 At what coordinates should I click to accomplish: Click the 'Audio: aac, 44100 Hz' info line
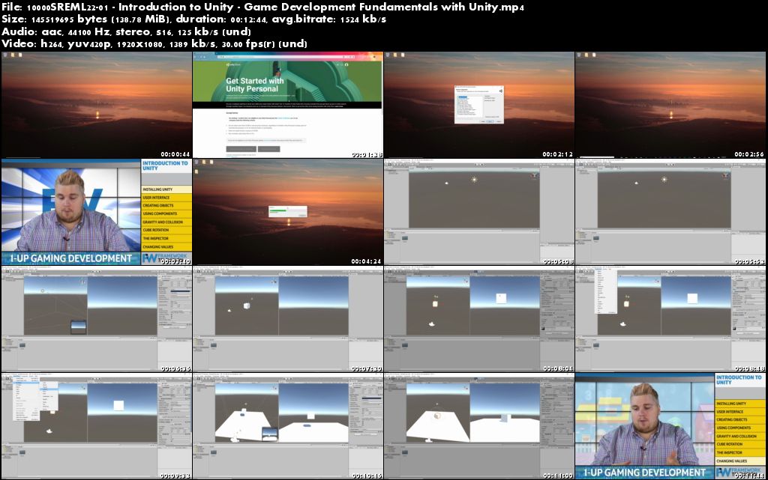pos(126,31)
